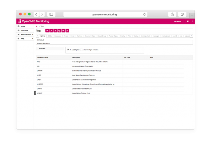Collapse the sidebar with the left-edge handle
The image size is (211, 153).
coord(35,93)
